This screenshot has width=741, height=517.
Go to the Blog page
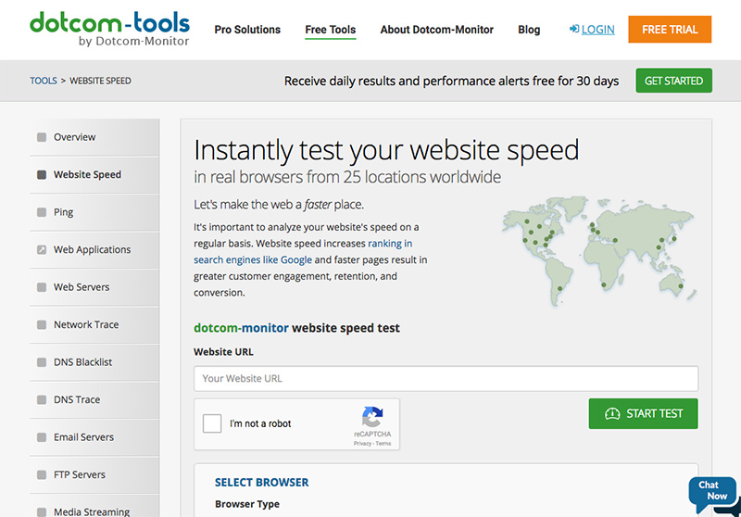[x=529, y=30]
